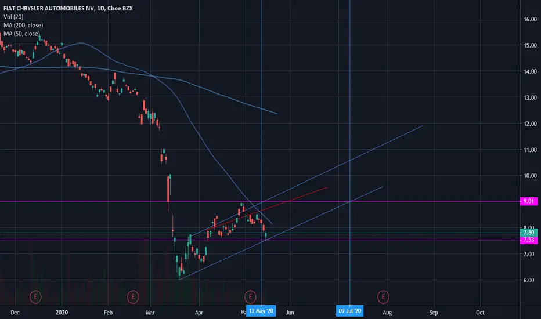Click the 13.00 price axis value

tap(530, 97)
